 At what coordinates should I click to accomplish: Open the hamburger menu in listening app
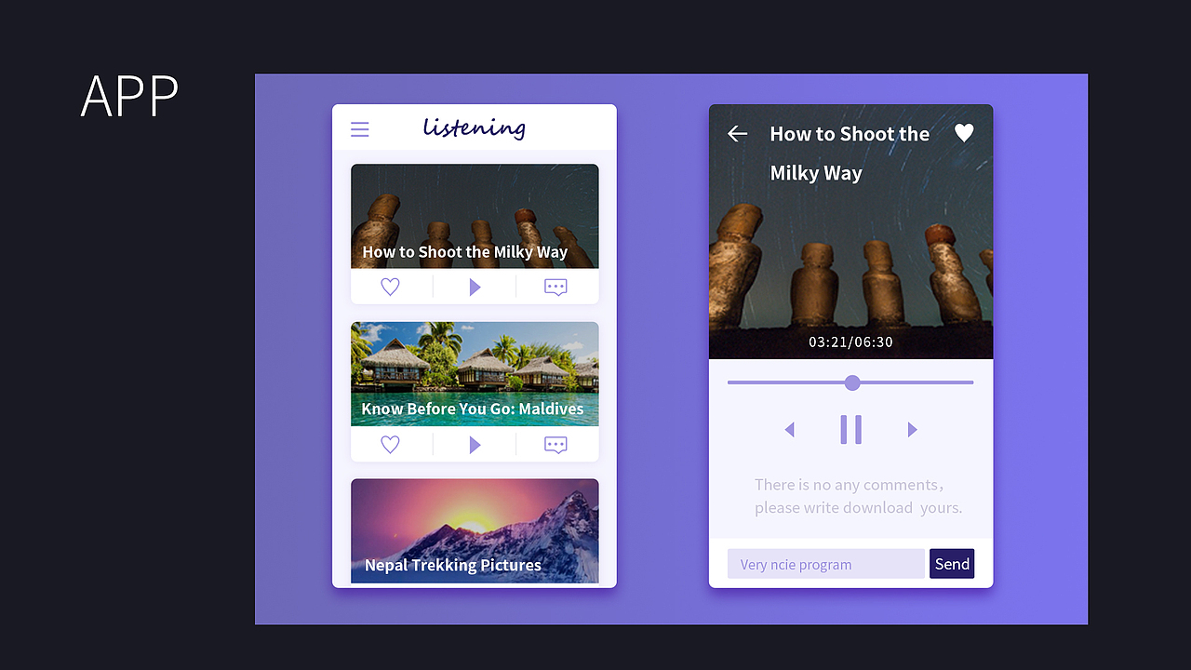point(360,129)
